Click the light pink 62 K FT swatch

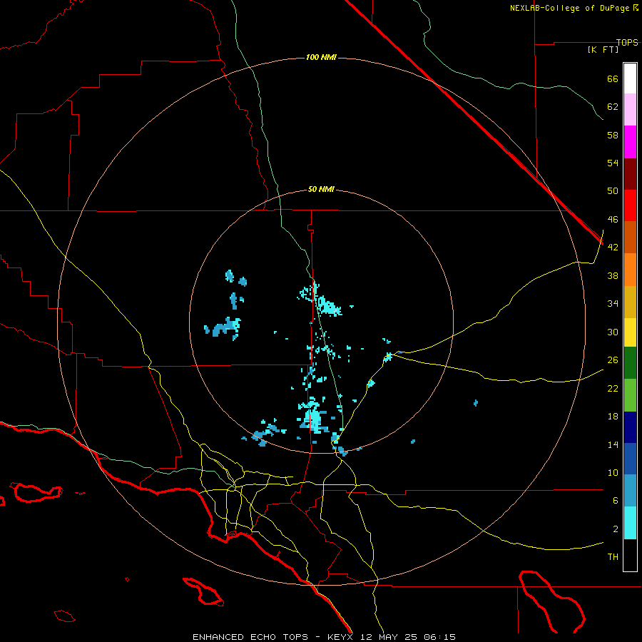coord(630,110)
